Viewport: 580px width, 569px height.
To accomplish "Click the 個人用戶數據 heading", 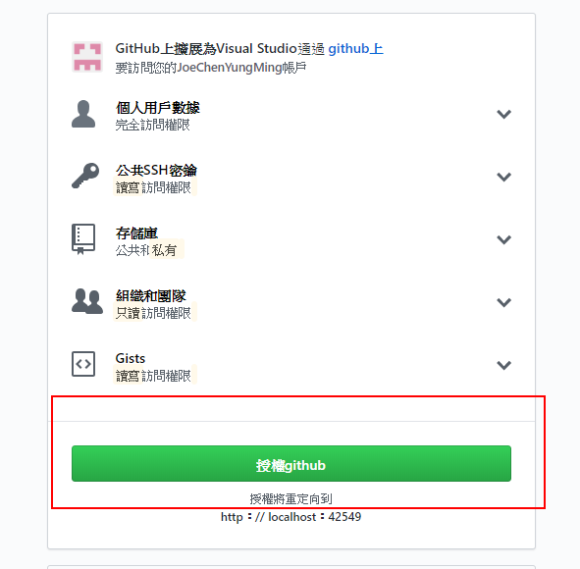I will click(158, 108).
